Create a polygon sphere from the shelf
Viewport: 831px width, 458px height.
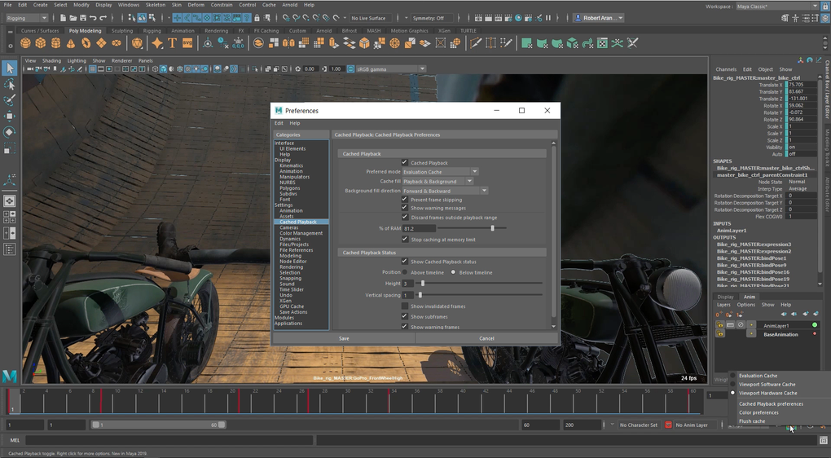tap(26, 43)
